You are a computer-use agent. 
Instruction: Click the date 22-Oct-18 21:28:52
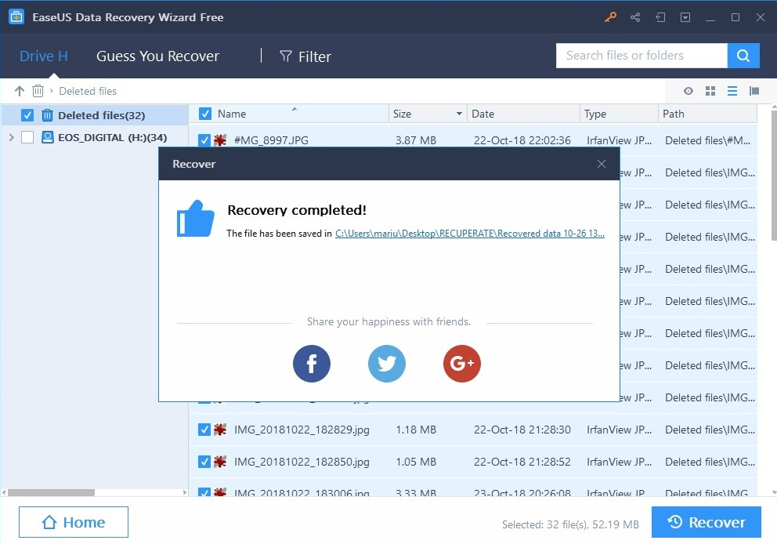(522, 462)
